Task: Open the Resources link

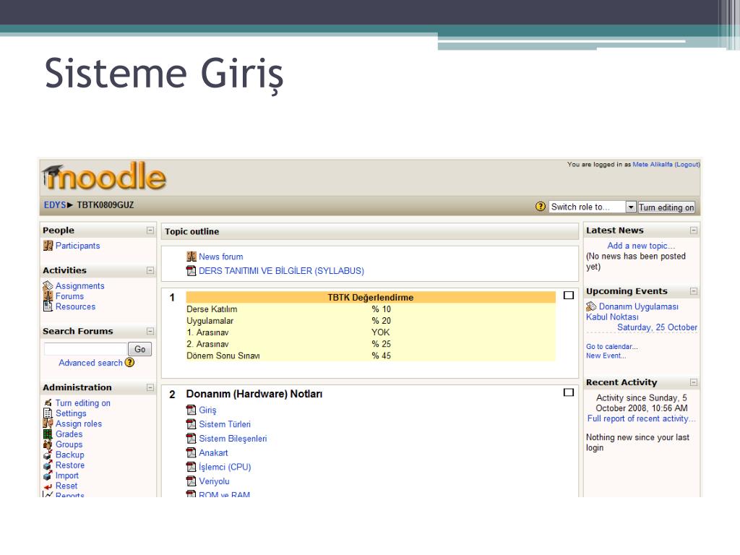Action: tap(75, 306)
